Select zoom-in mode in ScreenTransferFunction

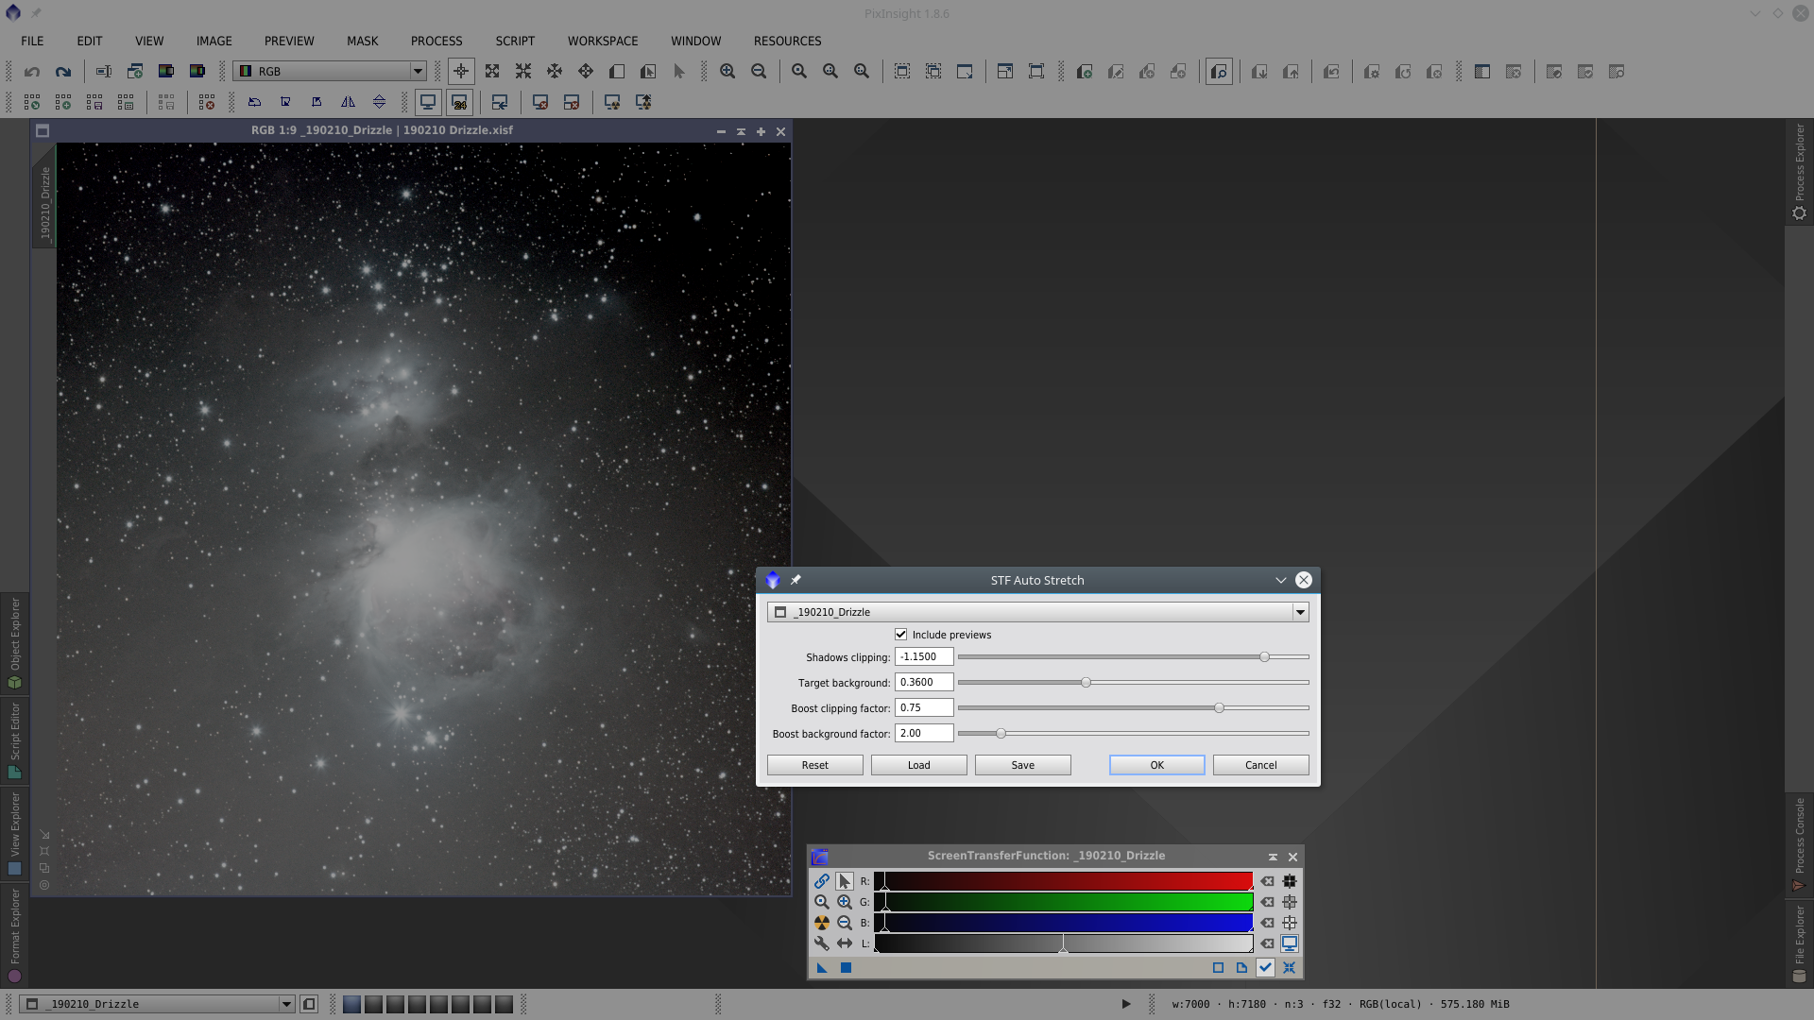(844, 902)
